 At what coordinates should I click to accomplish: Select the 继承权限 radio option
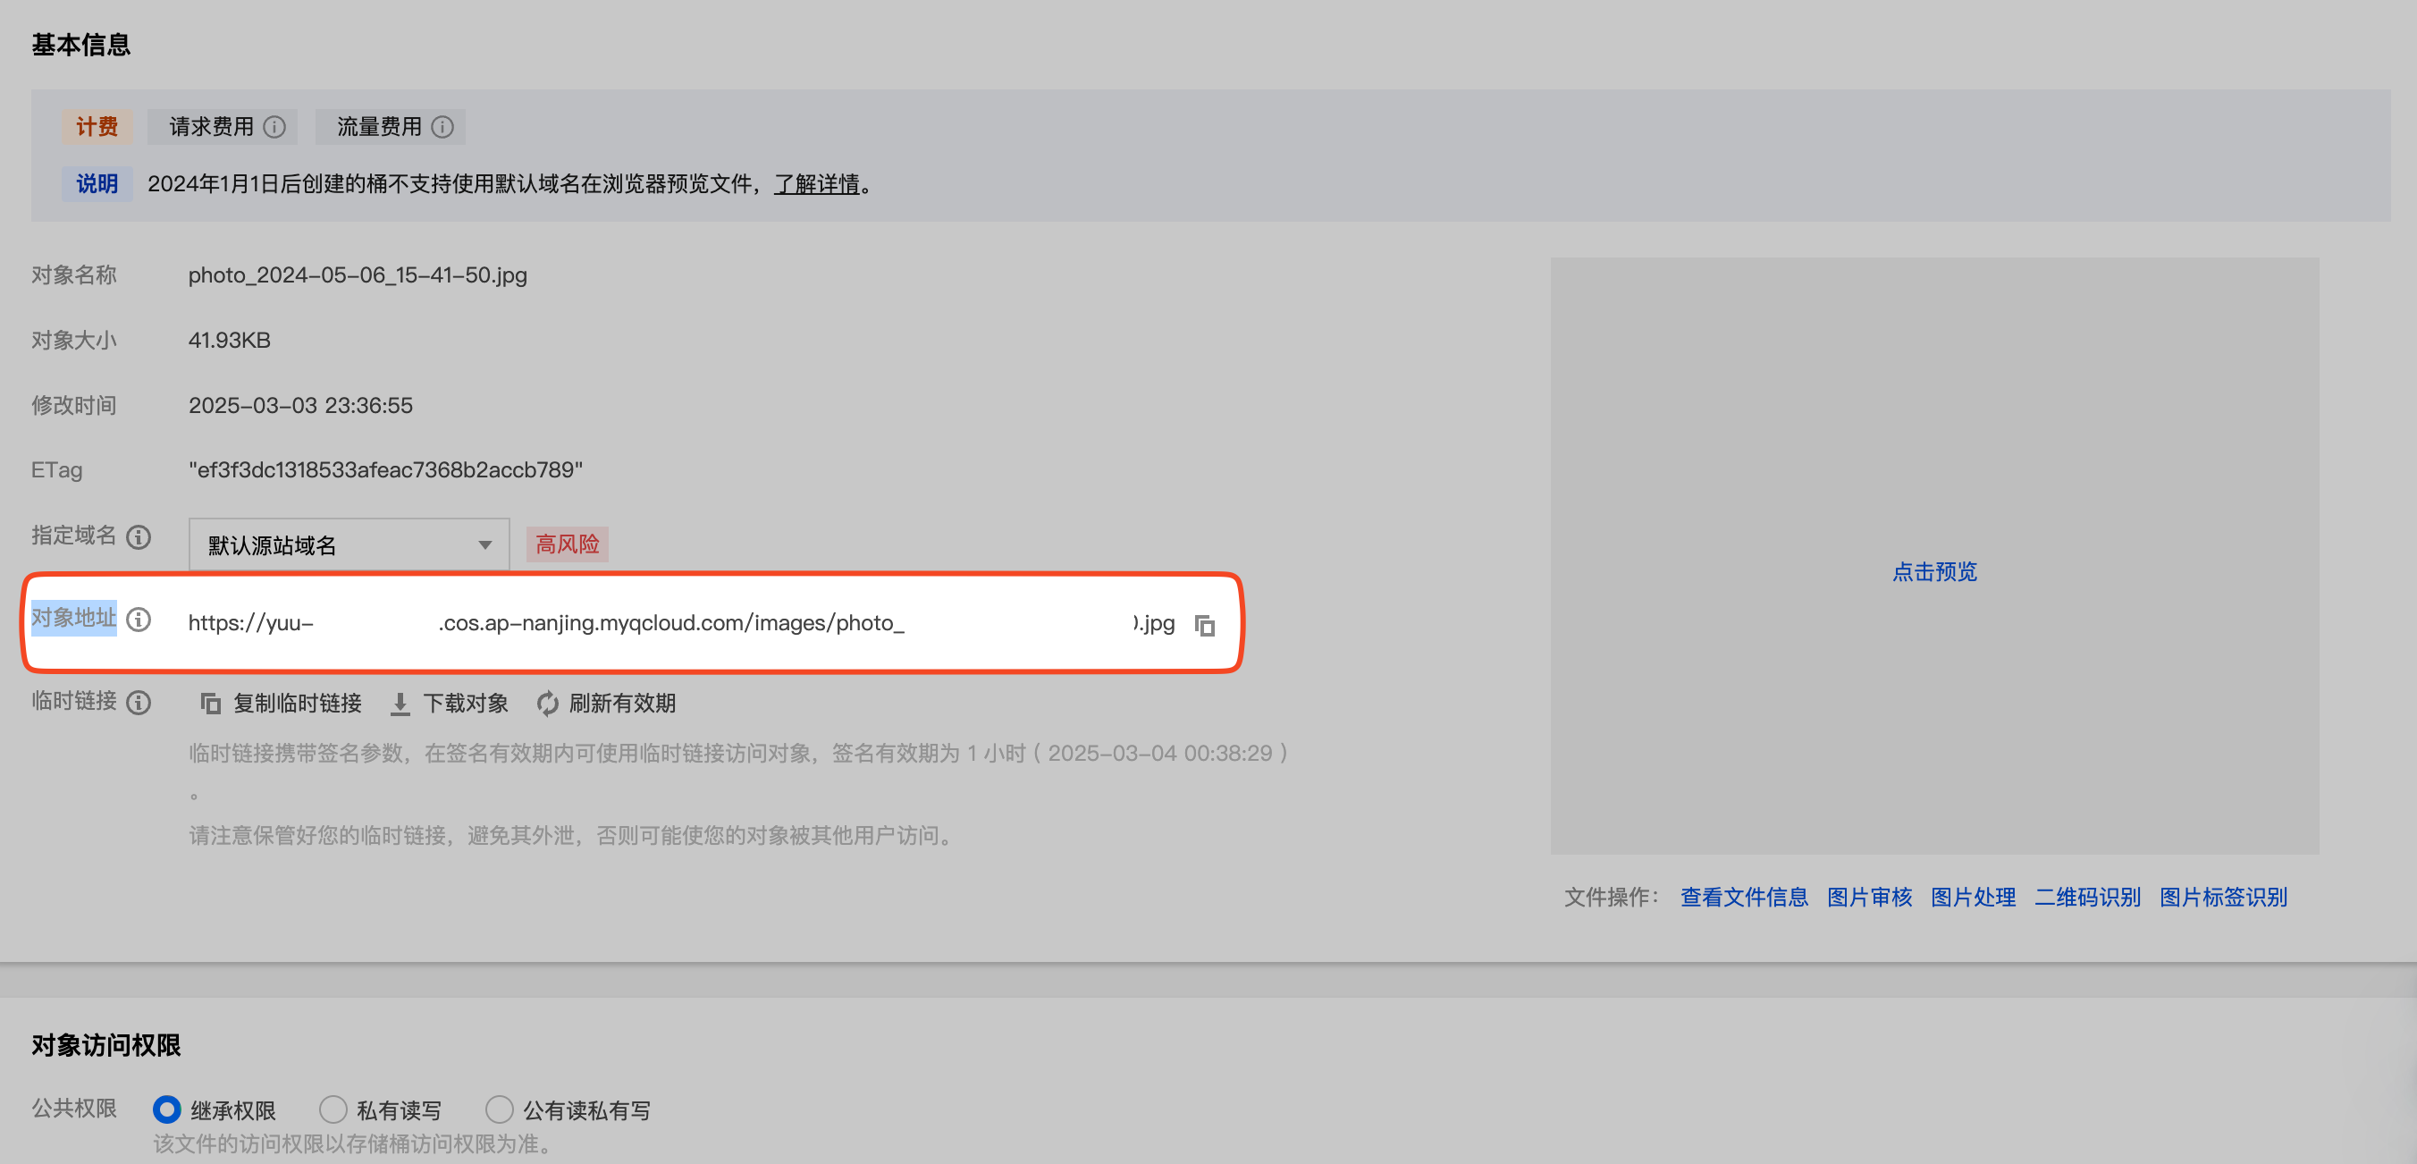click(x=167, y=1109)
